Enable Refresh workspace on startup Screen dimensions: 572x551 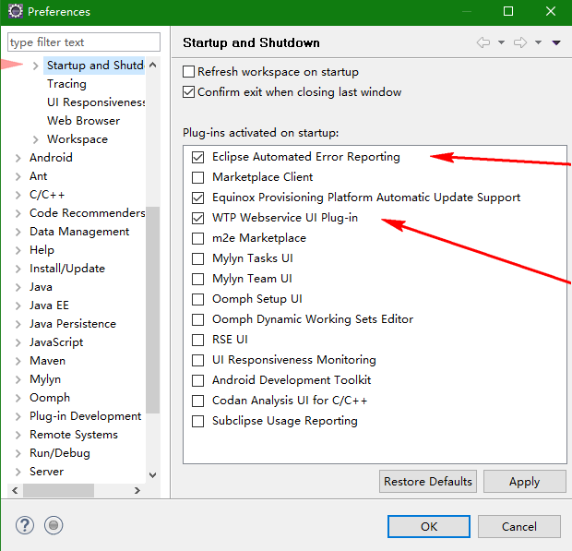[188, 71]
